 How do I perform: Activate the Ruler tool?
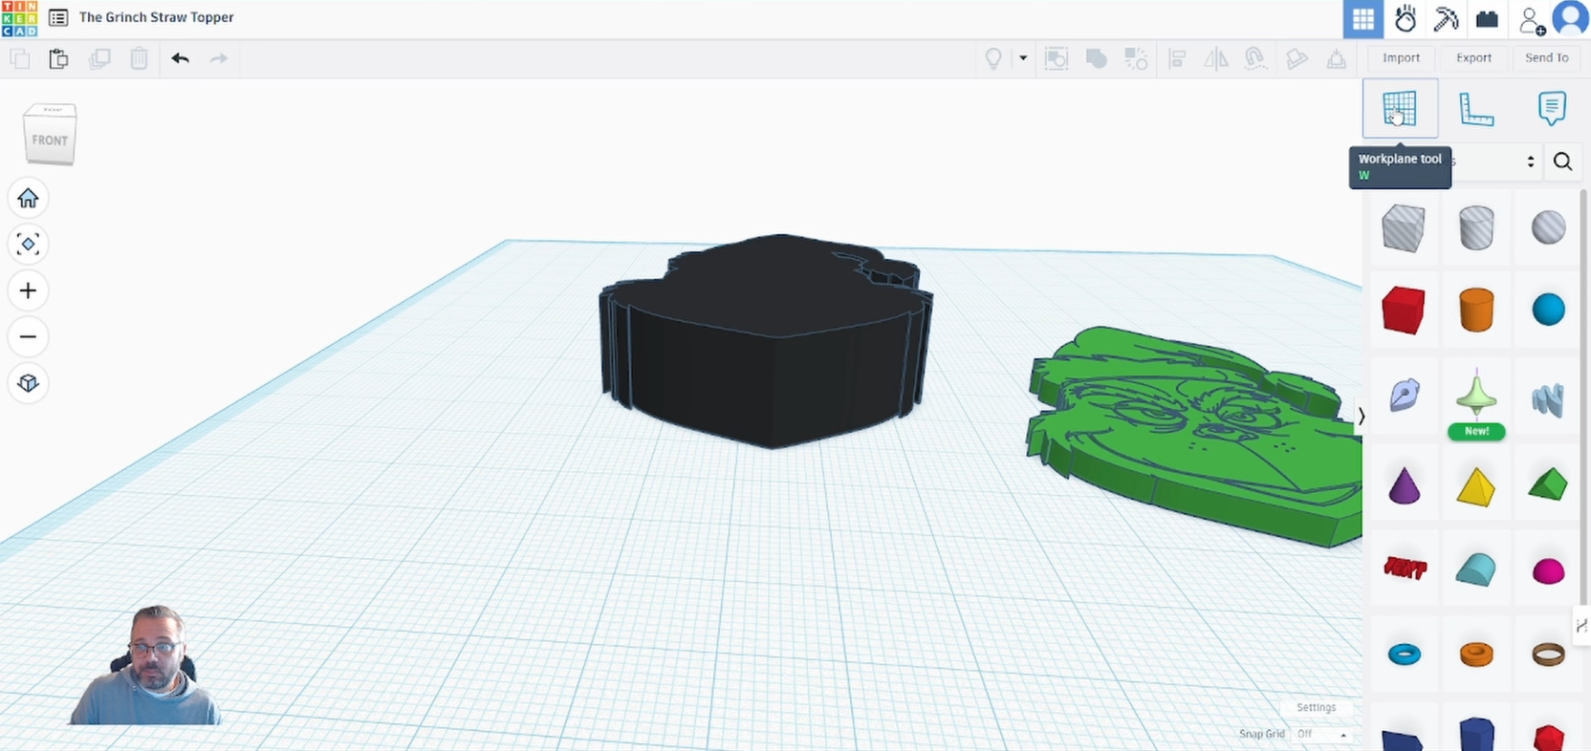[x=1475, y=109]
